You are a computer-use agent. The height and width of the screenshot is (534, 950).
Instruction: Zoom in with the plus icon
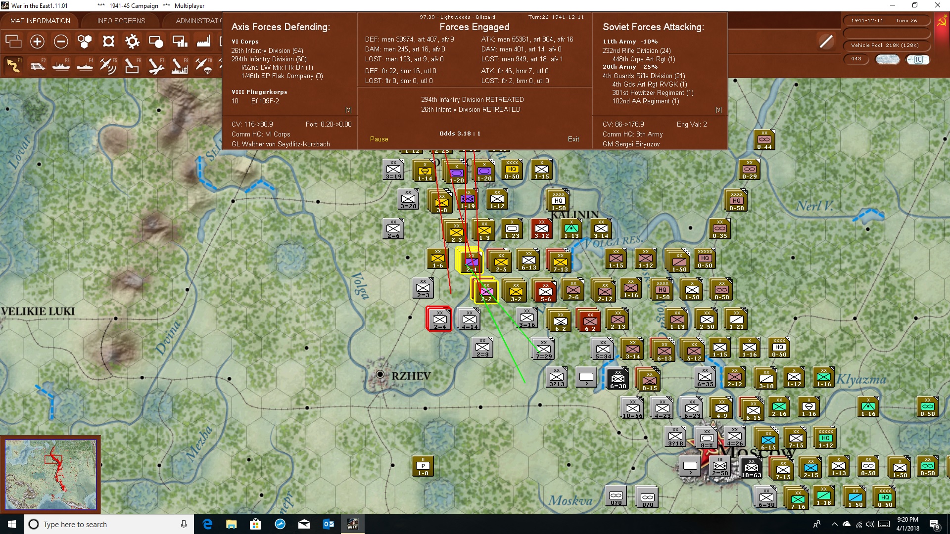tap(37, 42)
